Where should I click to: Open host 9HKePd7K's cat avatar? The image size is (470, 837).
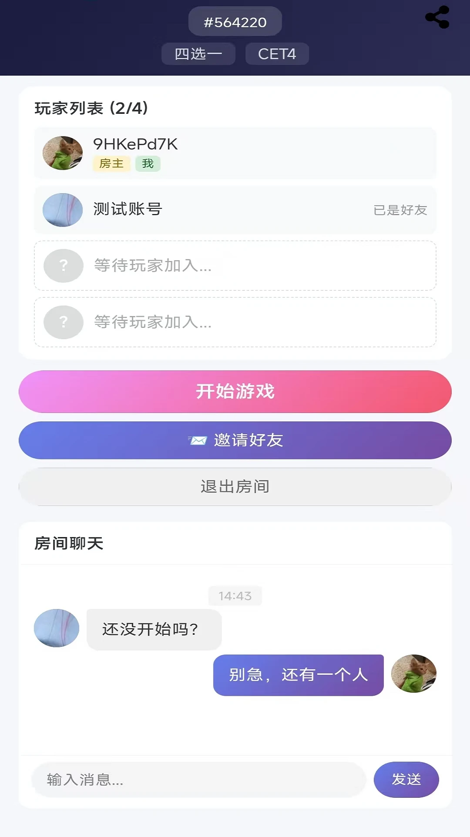coord(63,153)
